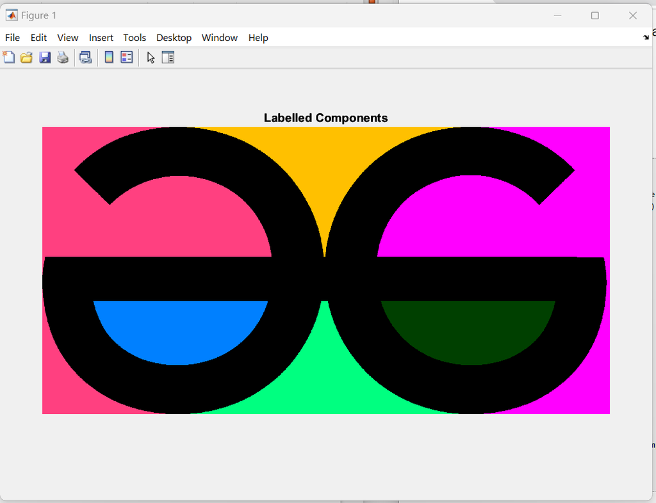Open the File menu

pos(12,38)
